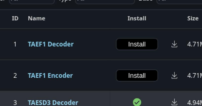
Task: Open the TAEF1 Decoder link
Action: point(51,44)
